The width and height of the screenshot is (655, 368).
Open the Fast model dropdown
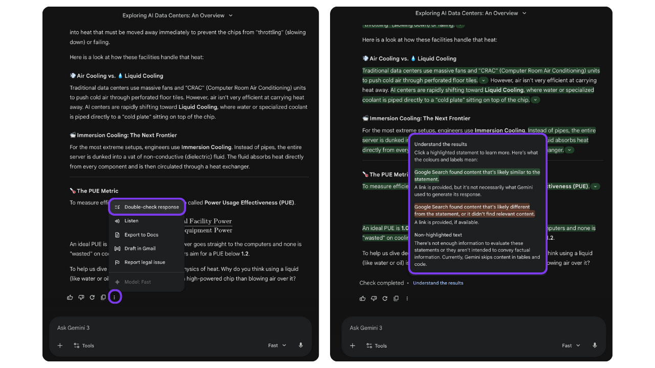[x=276, y=345]
